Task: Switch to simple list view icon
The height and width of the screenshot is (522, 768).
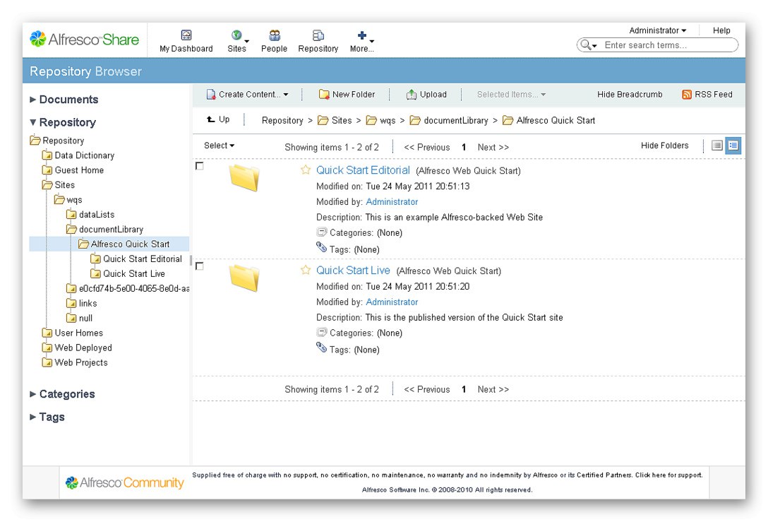Action: (x=717, y=146)
